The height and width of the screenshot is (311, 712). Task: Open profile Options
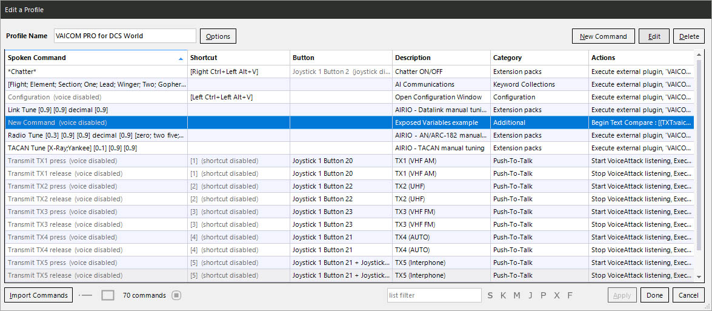pyautogui.click(x=218, y=36)
